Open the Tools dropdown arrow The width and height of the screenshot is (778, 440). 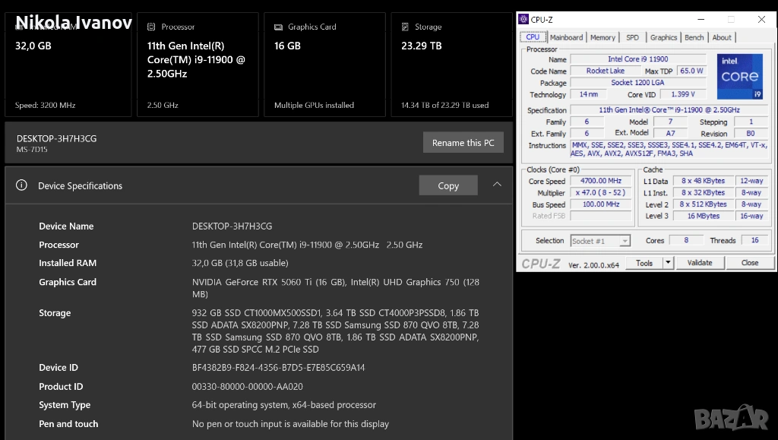click(x=668, y=263)
